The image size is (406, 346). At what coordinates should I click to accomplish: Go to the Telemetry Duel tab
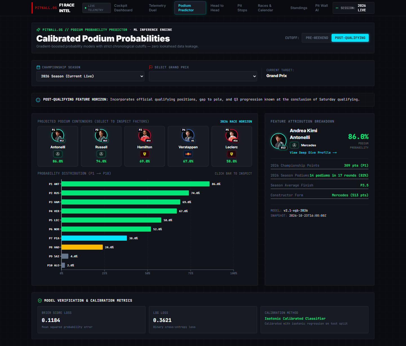(157, 8)
